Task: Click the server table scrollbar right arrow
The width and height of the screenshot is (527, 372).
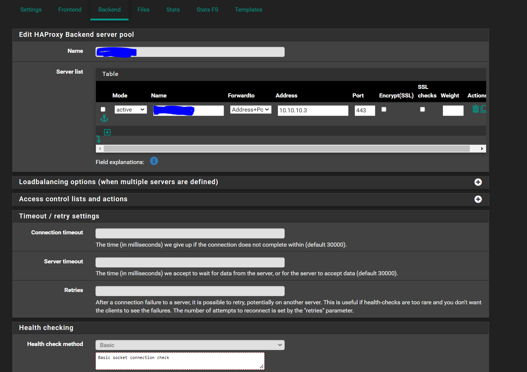Action: [482, 149]
